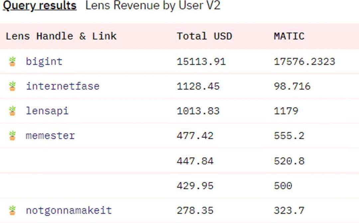359x223 pixels.
Task: Click the plant icon beside lensapi
Action: [12, 111]
